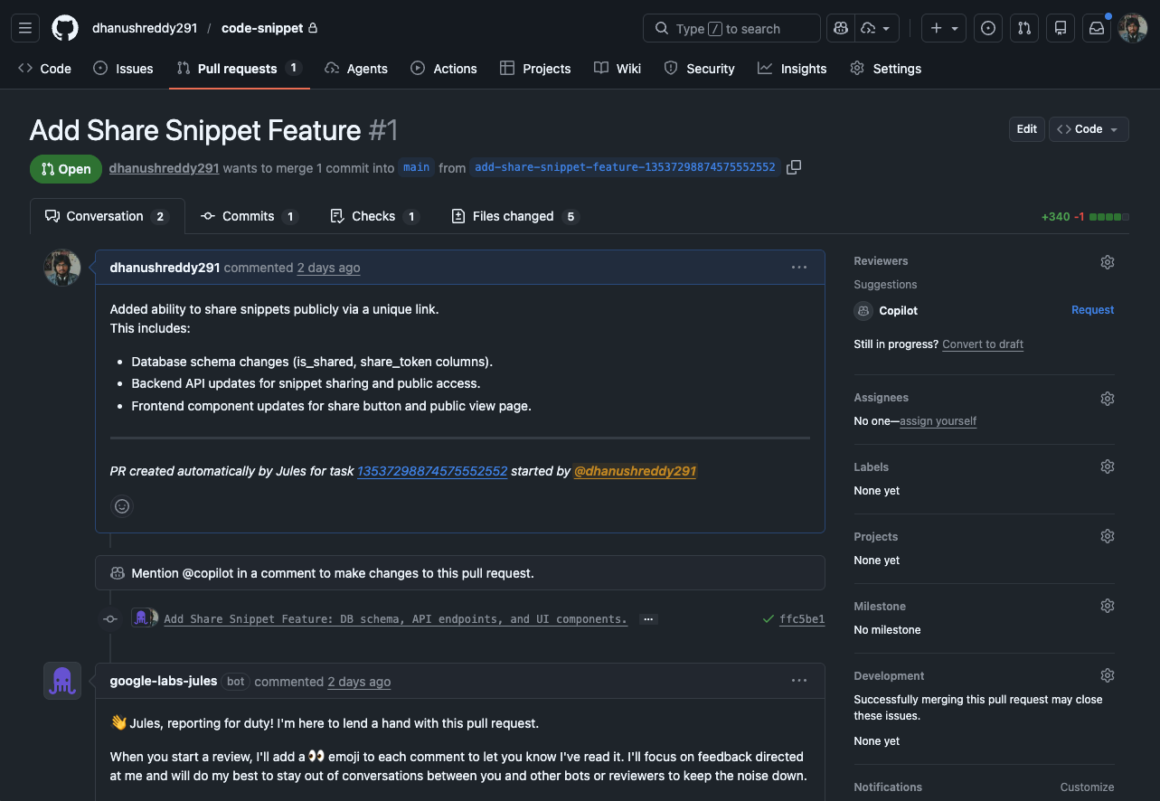Open Projects settings gear

1108,536
